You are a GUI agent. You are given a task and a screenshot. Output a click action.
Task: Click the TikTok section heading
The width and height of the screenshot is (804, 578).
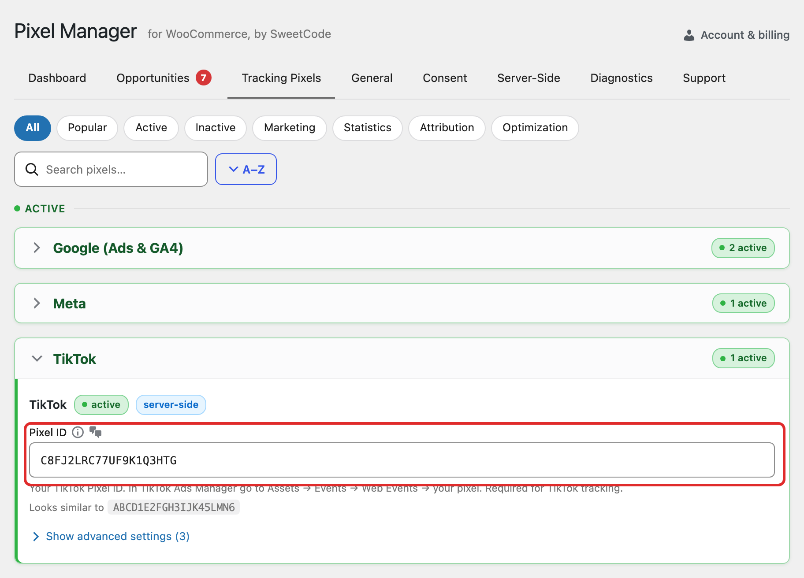pyautogui.click(x=74, y=359)
